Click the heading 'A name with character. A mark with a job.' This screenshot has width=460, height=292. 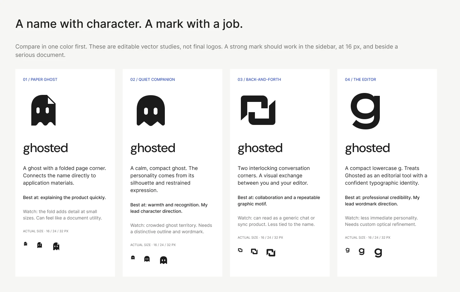[x=129, y=24]
